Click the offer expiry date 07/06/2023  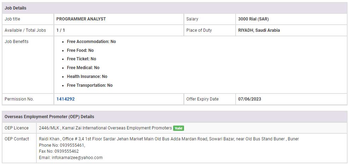pyautogui.click(x=249, y=99)
